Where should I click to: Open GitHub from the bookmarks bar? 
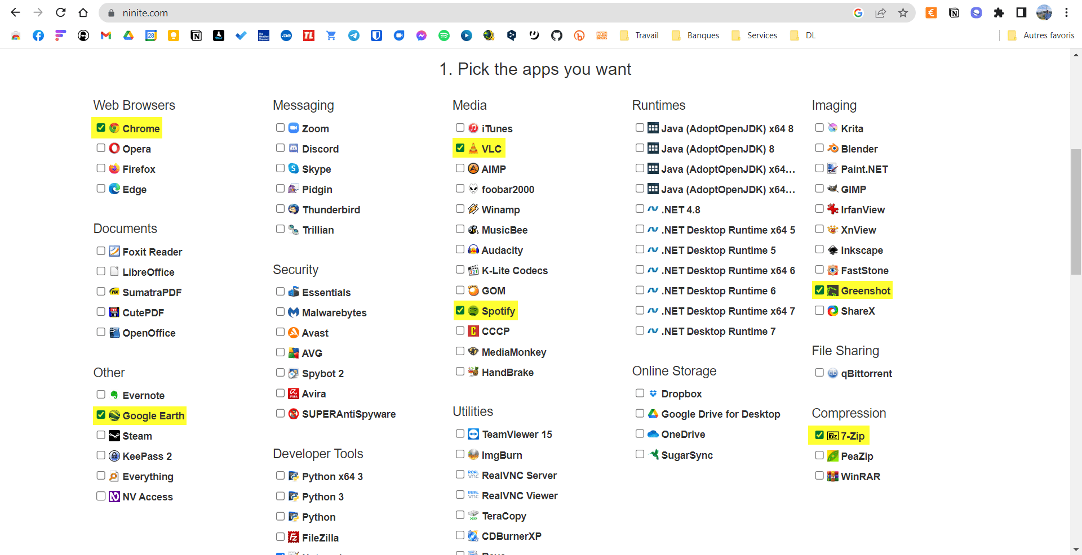click(x=557, y=35)
